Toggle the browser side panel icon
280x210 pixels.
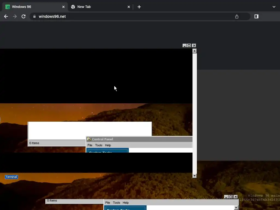point(256,16)
